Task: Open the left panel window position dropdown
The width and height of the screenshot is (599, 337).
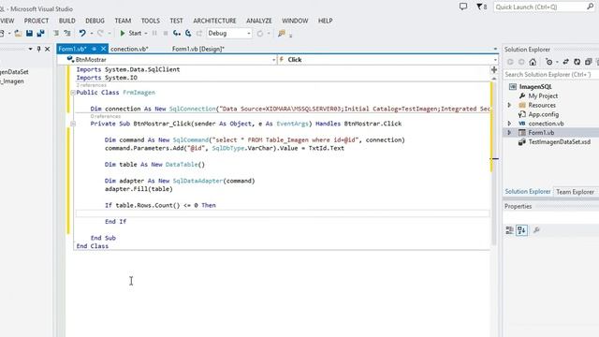Action: 30,49
